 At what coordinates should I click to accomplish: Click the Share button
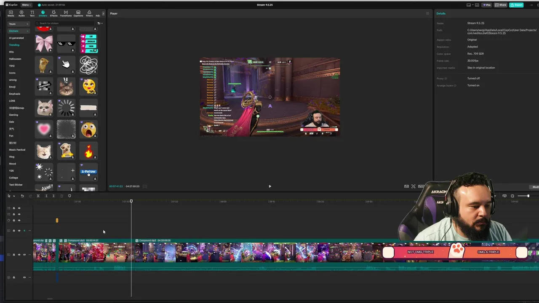click(x=501, y=5)
